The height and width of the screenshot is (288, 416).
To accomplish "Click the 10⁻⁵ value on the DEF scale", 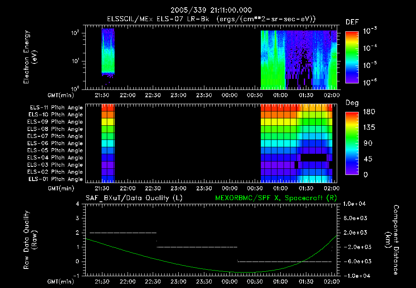I will [x=370, y=65].
